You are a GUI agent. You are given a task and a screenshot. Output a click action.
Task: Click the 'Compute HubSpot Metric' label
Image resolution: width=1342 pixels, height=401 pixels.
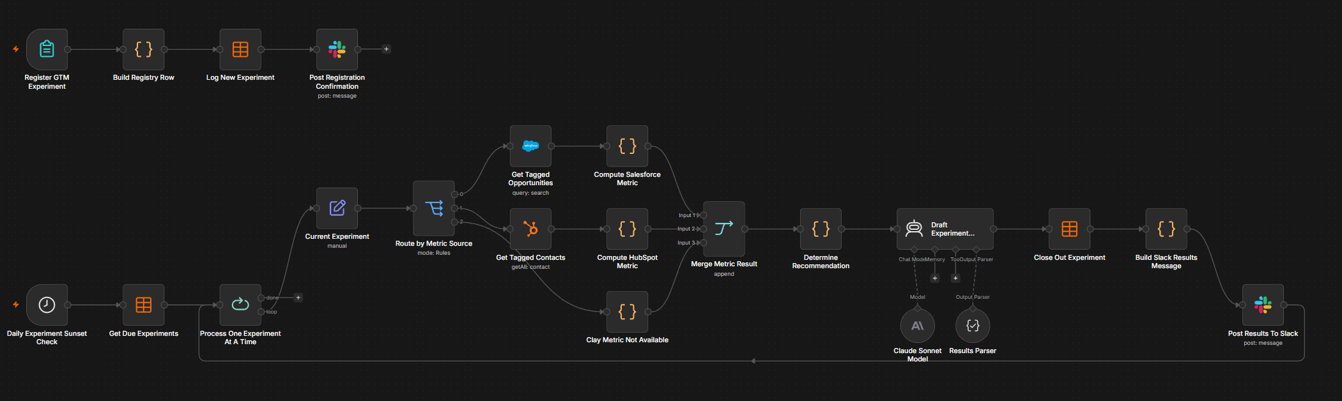coord(628,262)
